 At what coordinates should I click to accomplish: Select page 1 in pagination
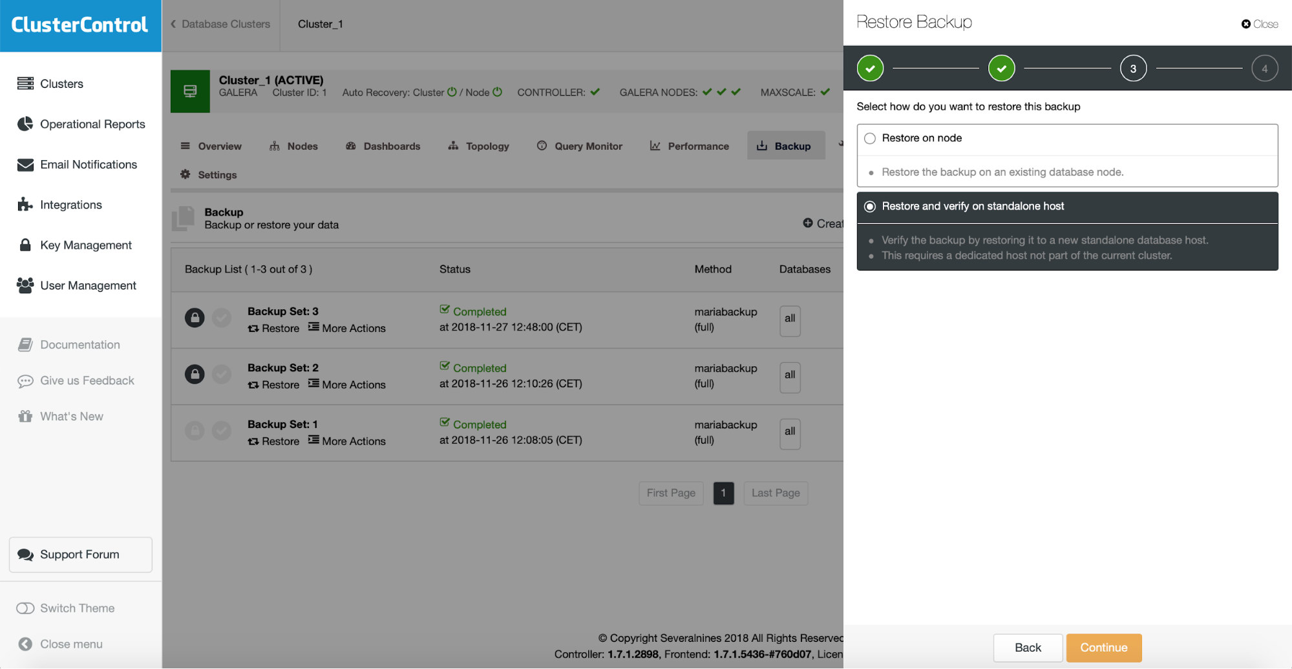tap(723, 493)
